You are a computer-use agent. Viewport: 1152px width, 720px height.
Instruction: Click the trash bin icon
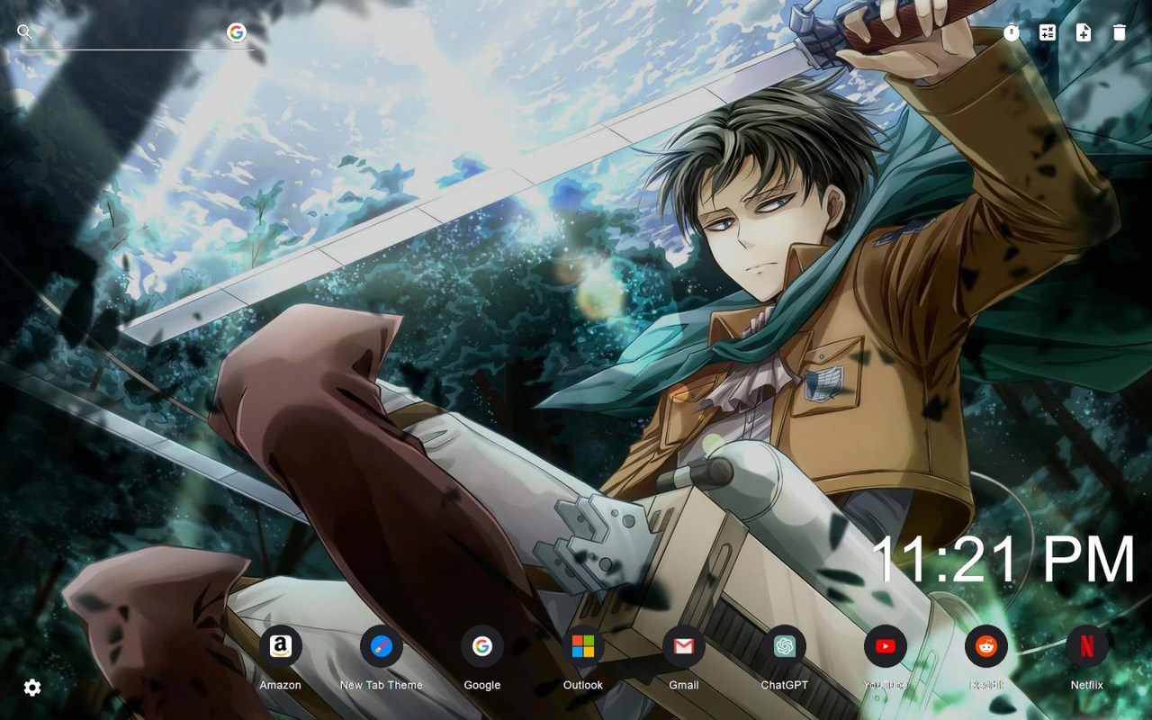[x=1120, y=33]
